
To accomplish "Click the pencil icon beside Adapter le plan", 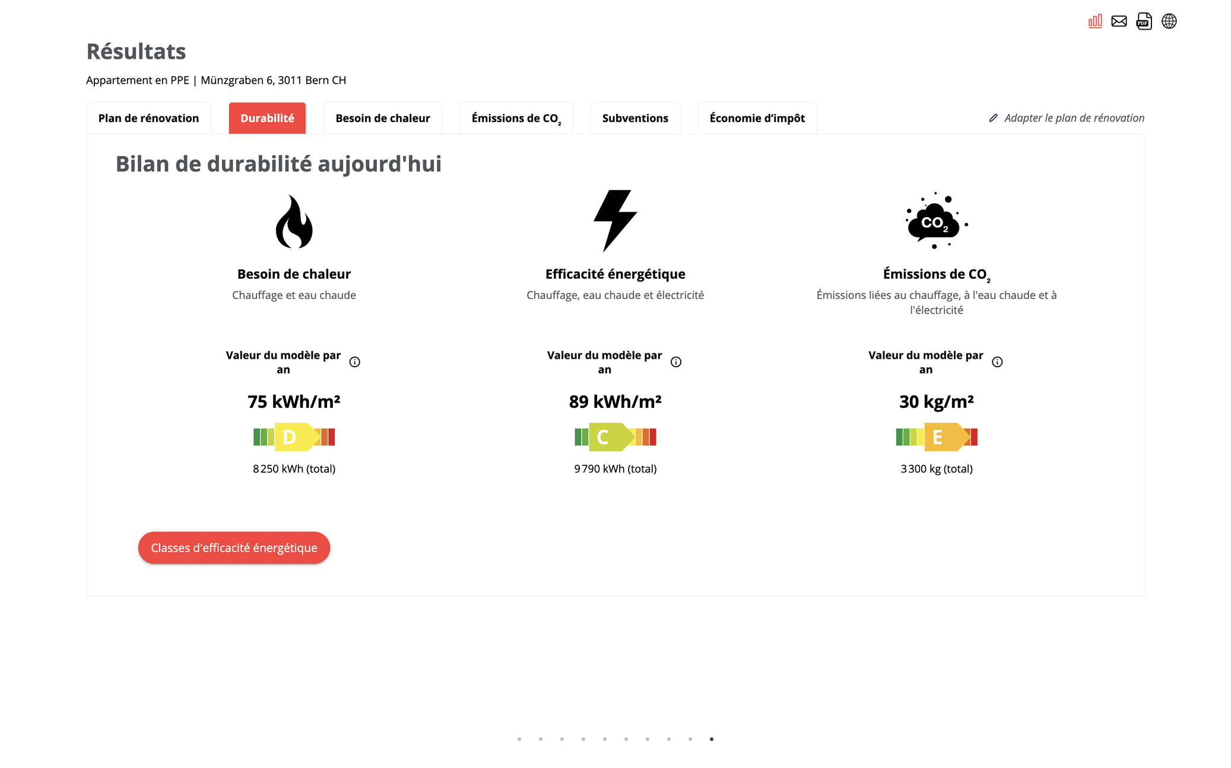I will coord(993,118).
